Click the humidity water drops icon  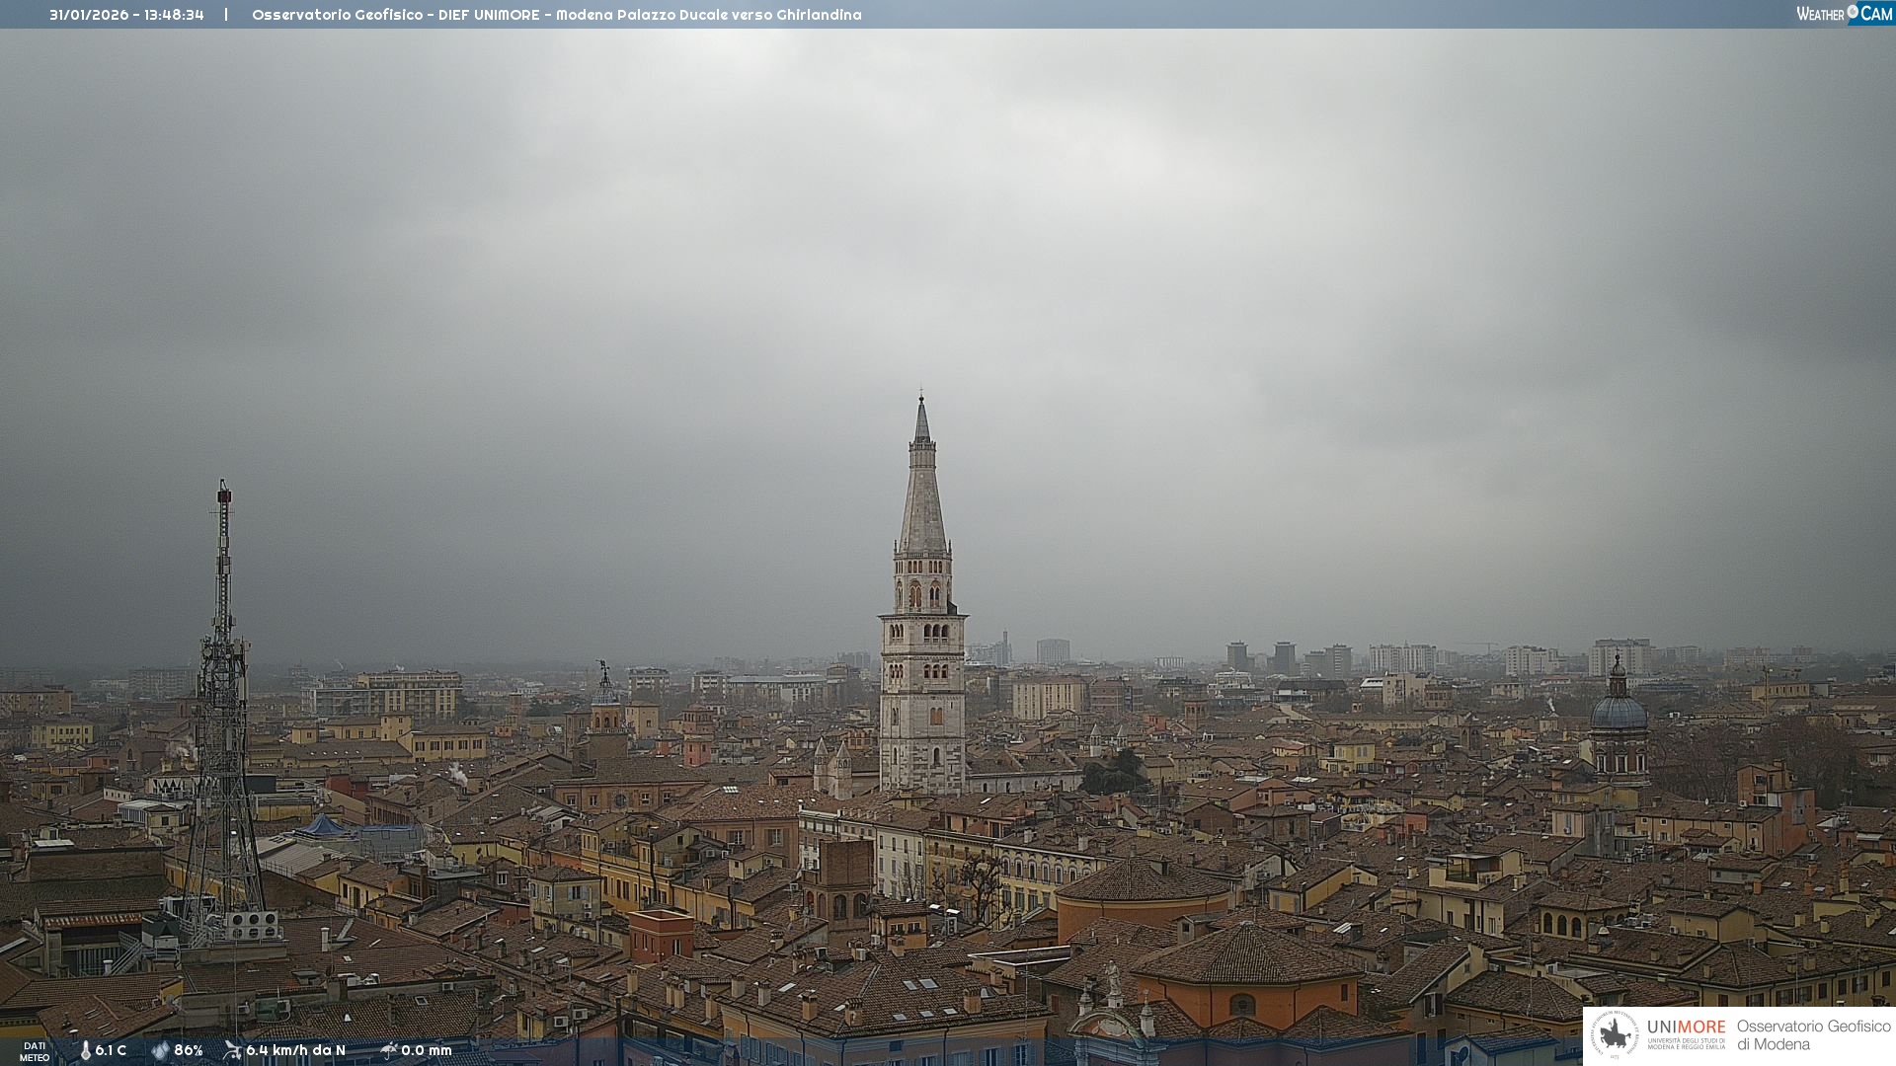click(x=160, y=1050)
